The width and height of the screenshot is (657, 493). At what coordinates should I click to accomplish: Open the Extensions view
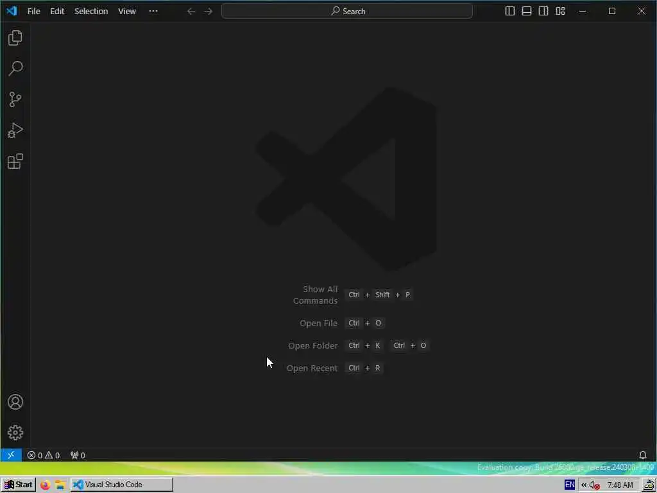coord(15,161)
